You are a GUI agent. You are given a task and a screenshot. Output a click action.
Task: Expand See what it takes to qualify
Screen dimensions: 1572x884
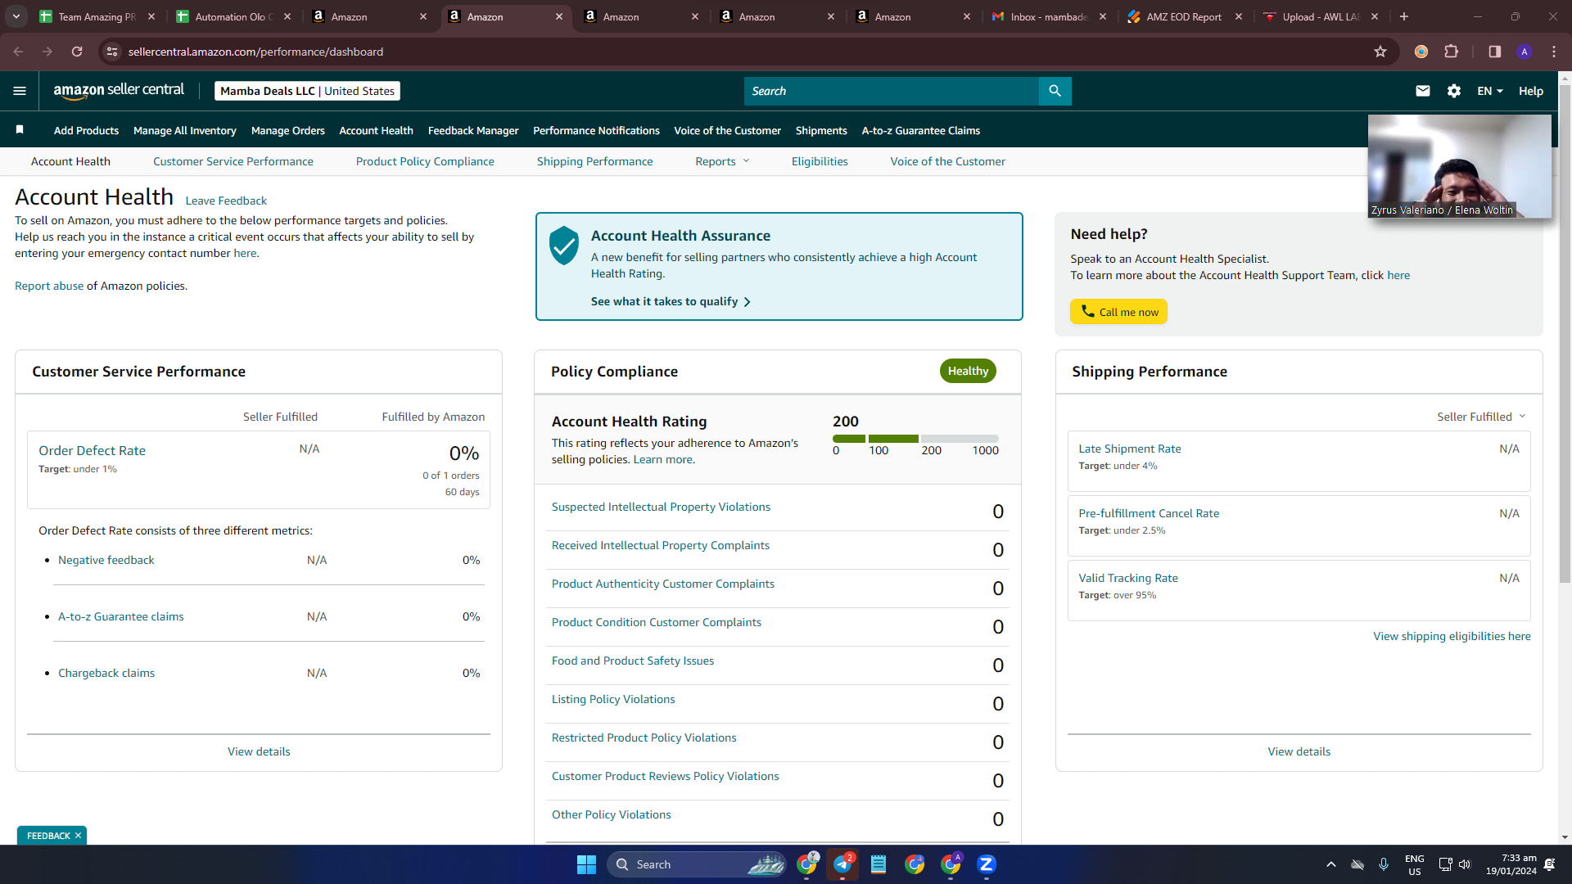671,301
